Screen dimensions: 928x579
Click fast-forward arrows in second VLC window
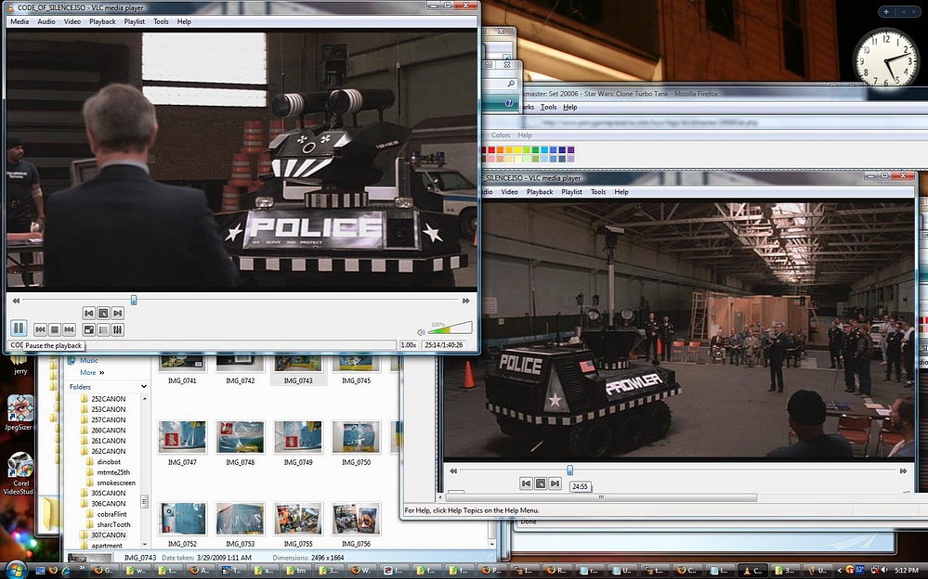(903, 470)
